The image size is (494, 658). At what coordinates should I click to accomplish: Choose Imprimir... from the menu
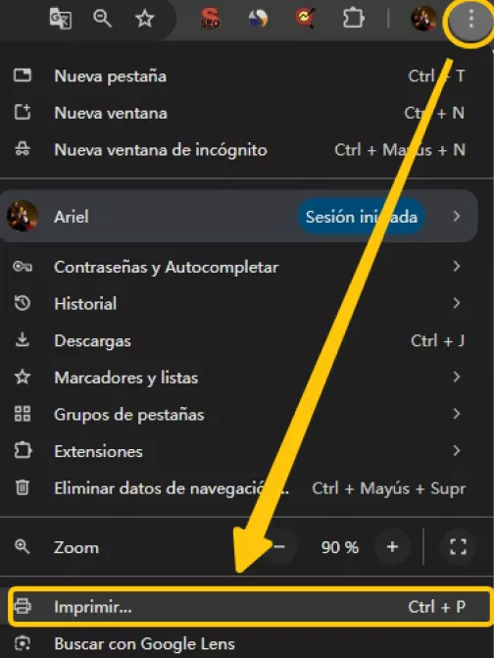250,607
